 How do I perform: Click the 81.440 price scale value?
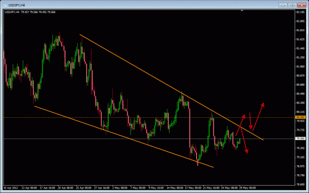[301, 48]
